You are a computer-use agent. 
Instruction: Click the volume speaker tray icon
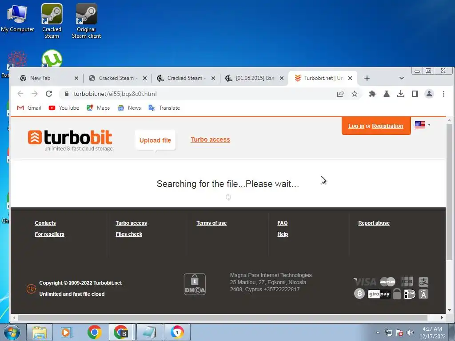[x=410, y=333]
